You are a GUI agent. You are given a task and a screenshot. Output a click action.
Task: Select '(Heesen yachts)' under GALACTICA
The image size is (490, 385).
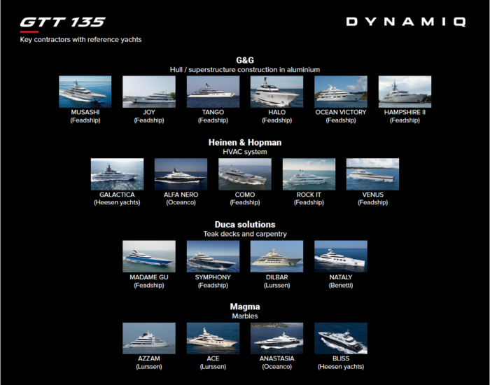click(117, 202)
